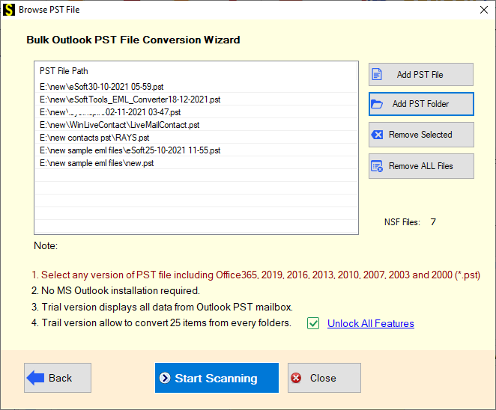Open the Unlock All Features link
Viewport: 496px width, 410px height.
coord(371,323)
